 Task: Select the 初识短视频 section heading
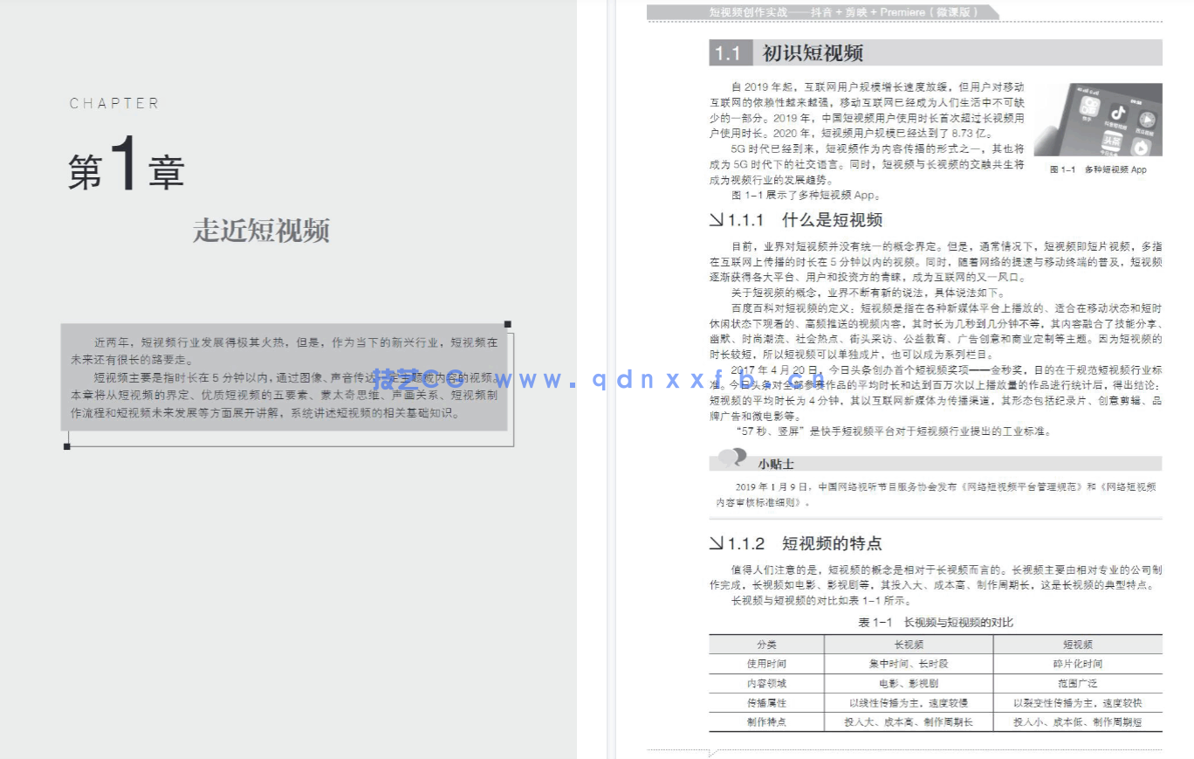pyautogui.click(x=813, y=53)
